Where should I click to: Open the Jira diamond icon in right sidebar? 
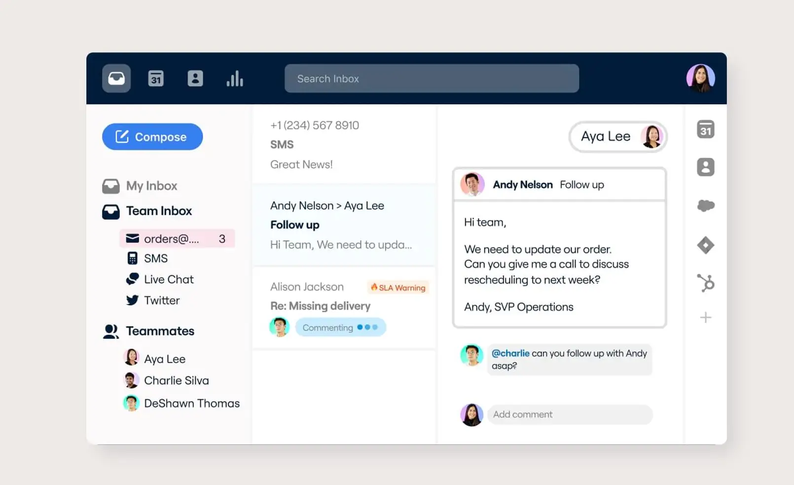click(x=705, y=245)
